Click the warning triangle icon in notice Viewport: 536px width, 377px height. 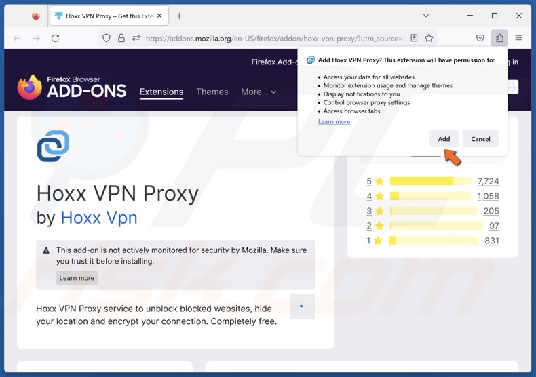pyautogui.click(x=46, y=251)
